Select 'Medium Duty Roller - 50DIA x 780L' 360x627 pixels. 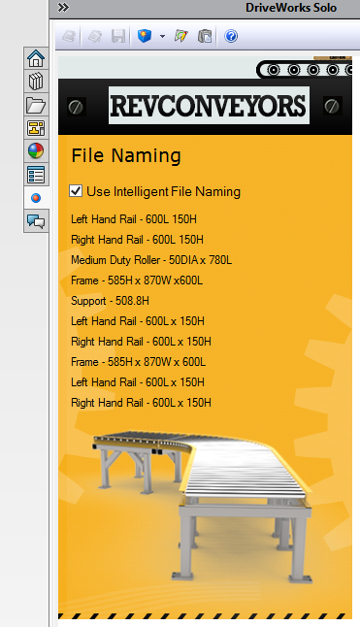pyautogui.click(x=151, y=260)
